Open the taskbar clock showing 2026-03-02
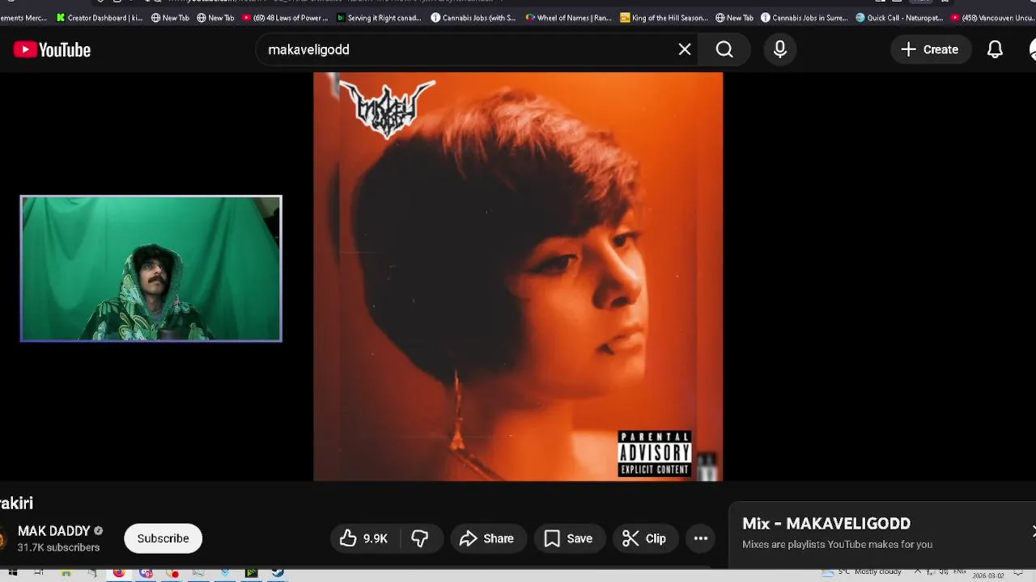Screen dimensions: 1036x582 pos(987,576)
